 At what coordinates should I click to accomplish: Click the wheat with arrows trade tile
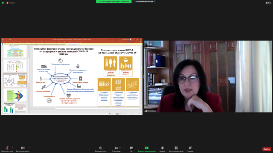pyautogui.click(x=118, y=92)
